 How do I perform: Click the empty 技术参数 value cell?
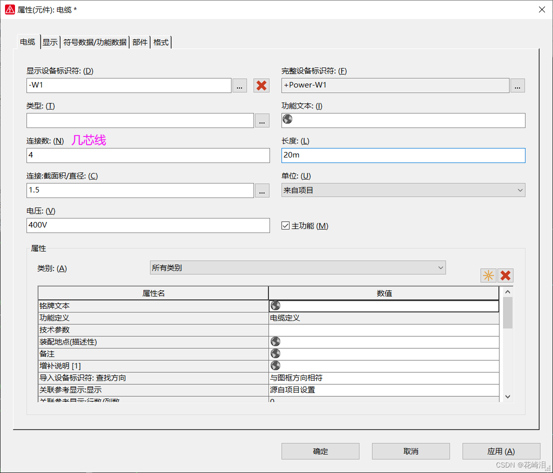coord(383,330)
